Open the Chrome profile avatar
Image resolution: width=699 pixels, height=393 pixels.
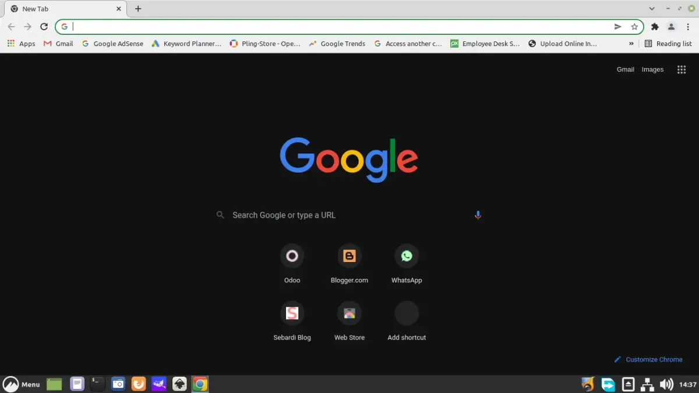[x=671, y=27]
